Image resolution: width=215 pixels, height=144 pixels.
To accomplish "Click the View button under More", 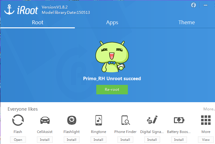I will pyautogui.click(x=206, y=140).
